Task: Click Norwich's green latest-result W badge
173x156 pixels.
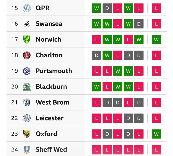Action: pos(156,40)
